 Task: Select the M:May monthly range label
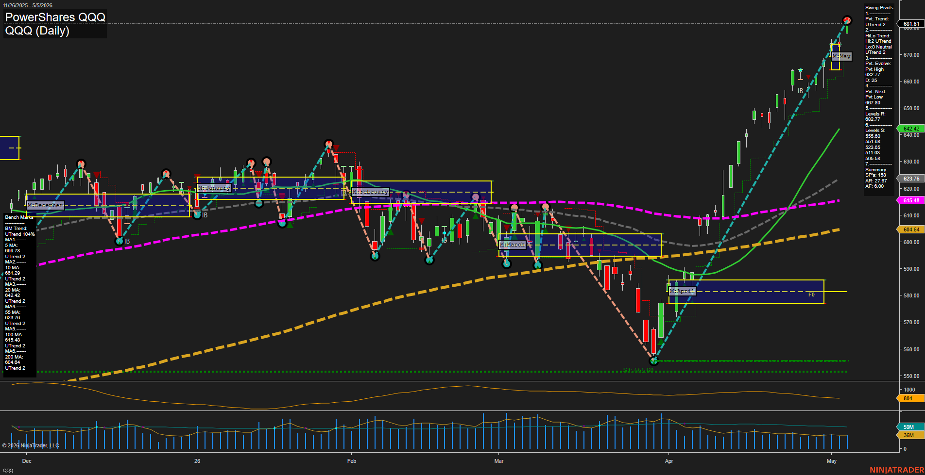point(841,56)
